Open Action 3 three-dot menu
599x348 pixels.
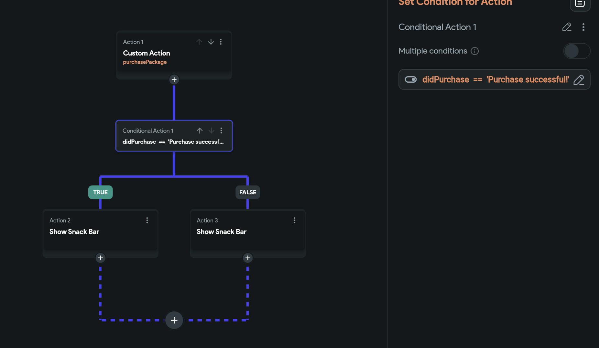point(294,220)
